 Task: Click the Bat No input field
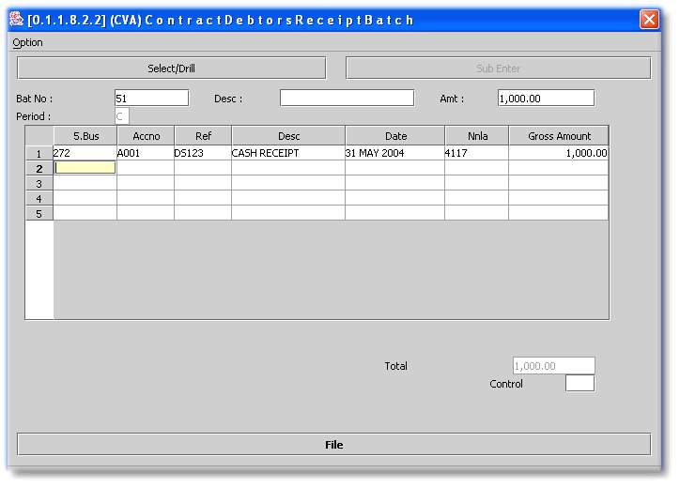coord(151,99)
